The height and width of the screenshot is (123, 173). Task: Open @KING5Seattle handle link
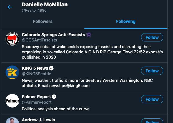36,74
